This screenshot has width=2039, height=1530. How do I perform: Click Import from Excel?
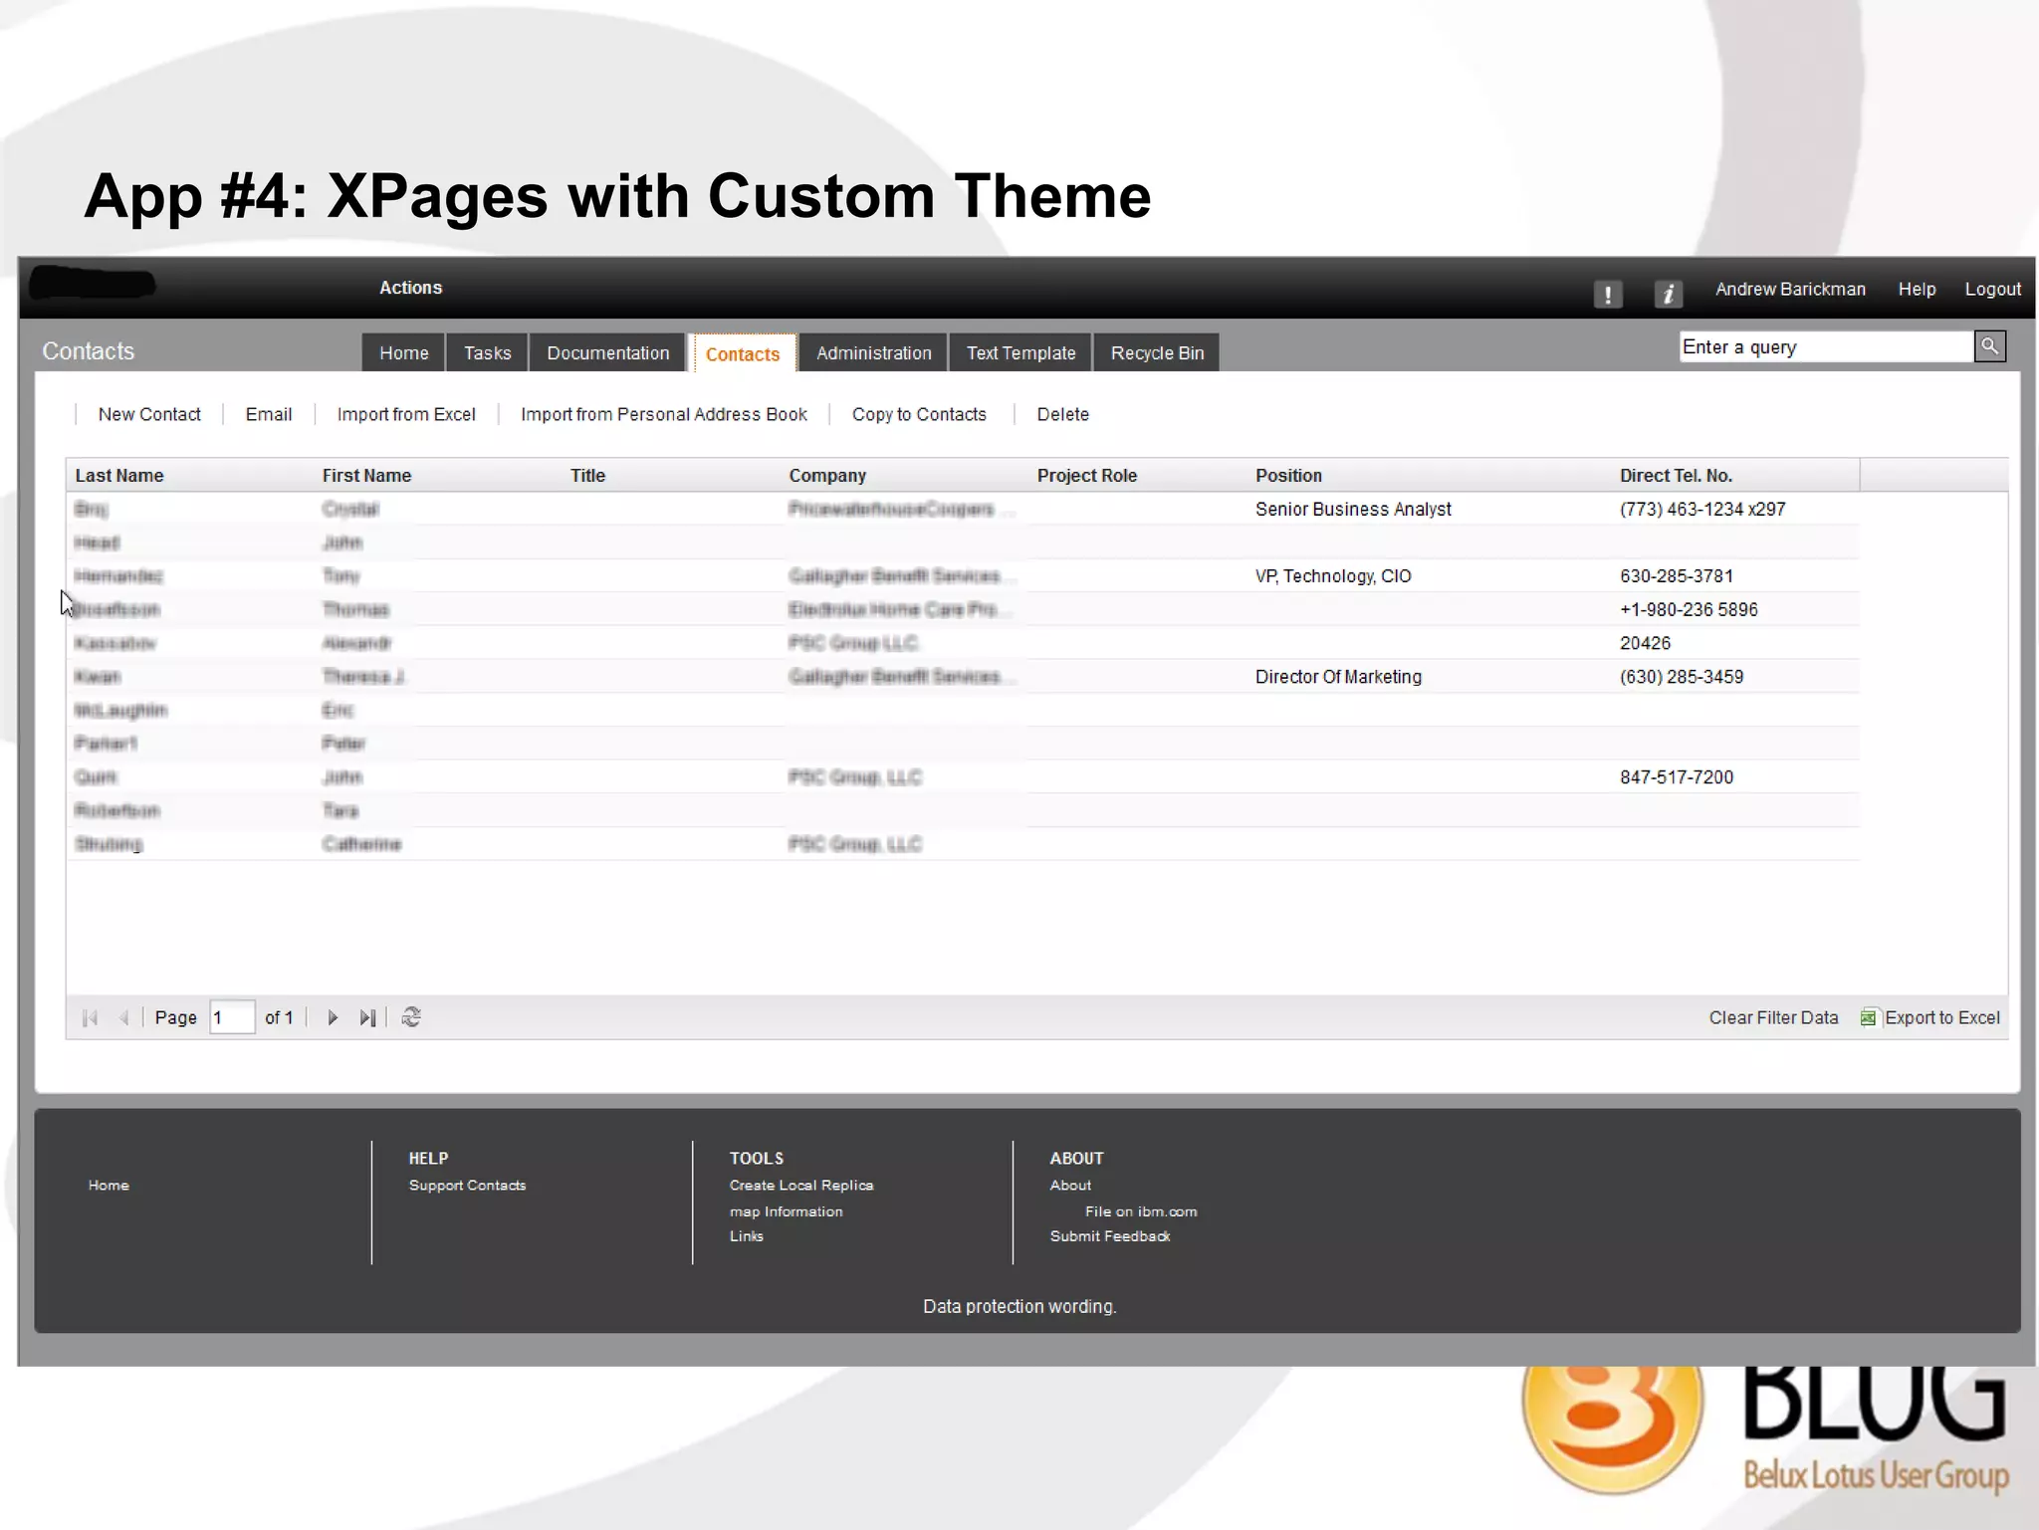[406, 414]
